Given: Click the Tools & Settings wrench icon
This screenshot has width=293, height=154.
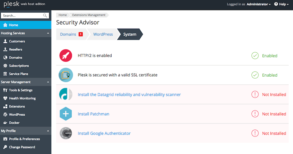Looking at the screenshot, I should pos(5,90).
